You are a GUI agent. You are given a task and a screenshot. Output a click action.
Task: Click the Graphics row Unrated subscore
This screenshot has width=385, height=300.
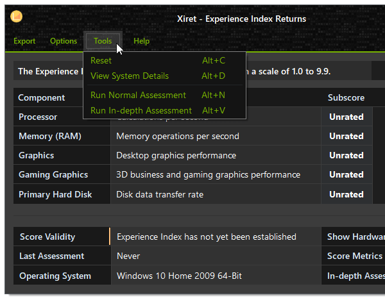(346, 155)
